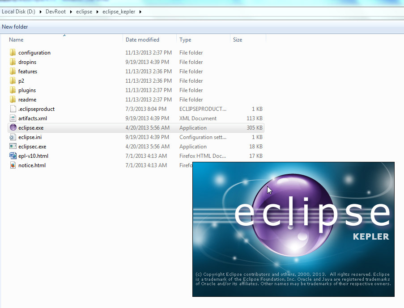Select the eclipse.ini file name
Viewport: 404px width, 308px height.
pos(30,137)
